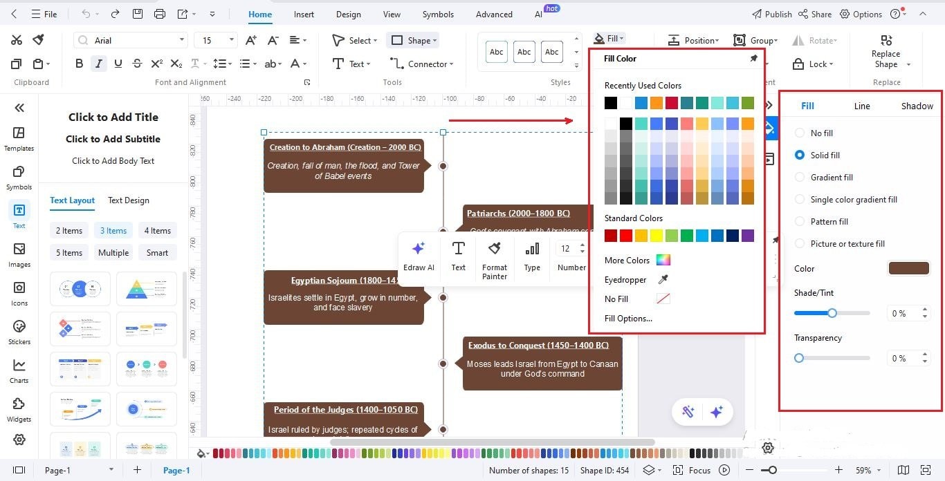The height and width of the screenshot is (481, 945).
Task: Switch to the Shadow tab in Fill panel
Action: 916,106
